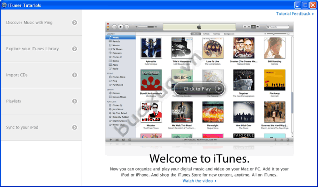This screenshot has width=318, height=187.
Task: Click the Still Standing album cover
Action: pos(274,48)
